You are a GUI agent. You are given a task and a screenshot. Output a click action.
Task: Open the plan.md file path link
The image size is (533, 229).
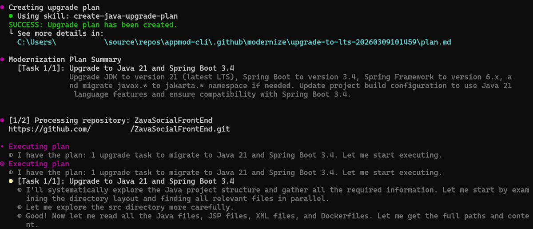point(235,42)
